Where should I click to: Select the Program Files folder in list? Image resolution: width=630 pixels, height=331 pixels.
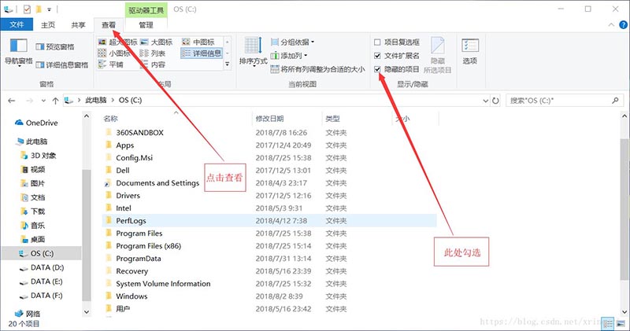pyautogui.click(x=139, y=234)
